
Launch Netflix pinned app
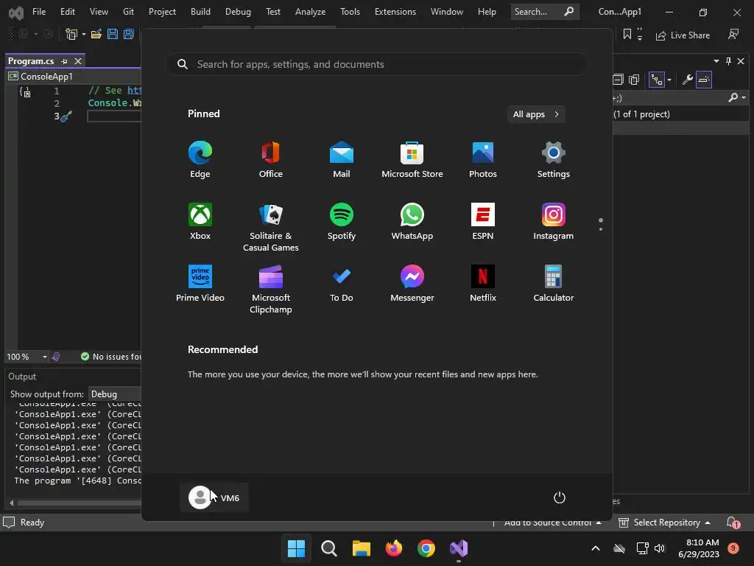(x=483, y=284)
